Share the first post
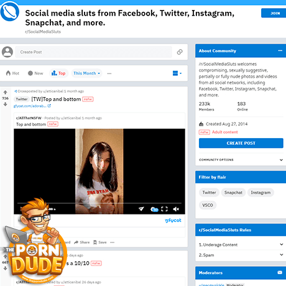286x286 pixels. 82,242
